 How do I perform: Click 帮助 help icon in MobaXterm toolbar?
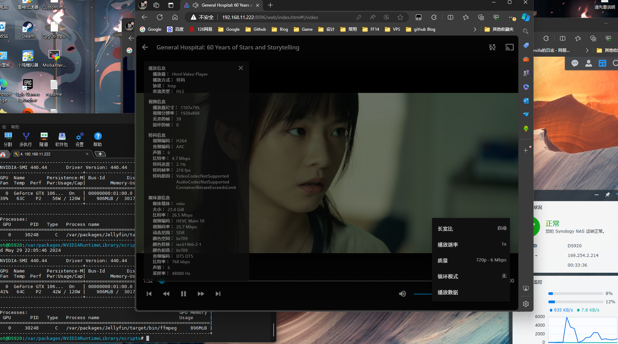[98, 140]
